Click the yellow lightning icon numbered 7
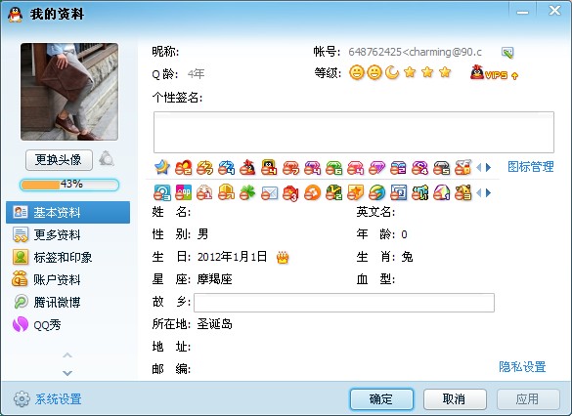 point(204,168)
